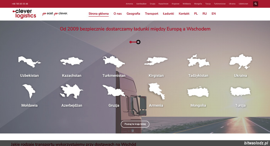270x146 pixels.
Task: Open Gruzja link in top bar
Action: coord(152,4)
